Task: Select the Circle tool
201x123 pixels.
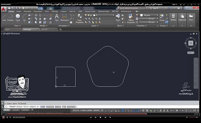Action: 18,17
